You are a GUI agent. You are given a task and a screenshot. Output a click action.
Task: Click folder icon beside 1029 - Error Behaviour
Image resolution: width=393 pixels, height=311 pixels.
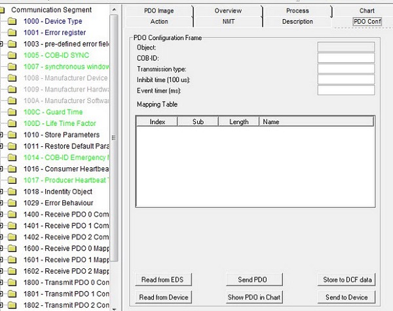click(12, 203)
